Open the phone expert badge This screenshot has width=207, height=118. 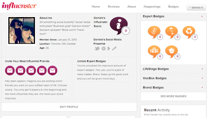click(x=154, y=32)
